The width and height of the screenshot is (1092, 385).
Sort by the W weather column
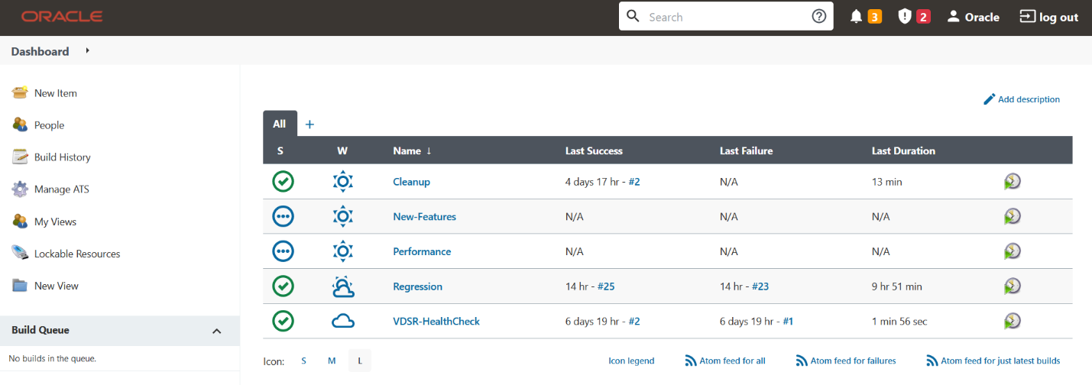342,150
